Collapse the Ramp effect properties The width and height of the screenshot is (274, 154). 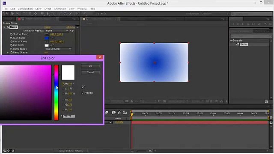4,27
